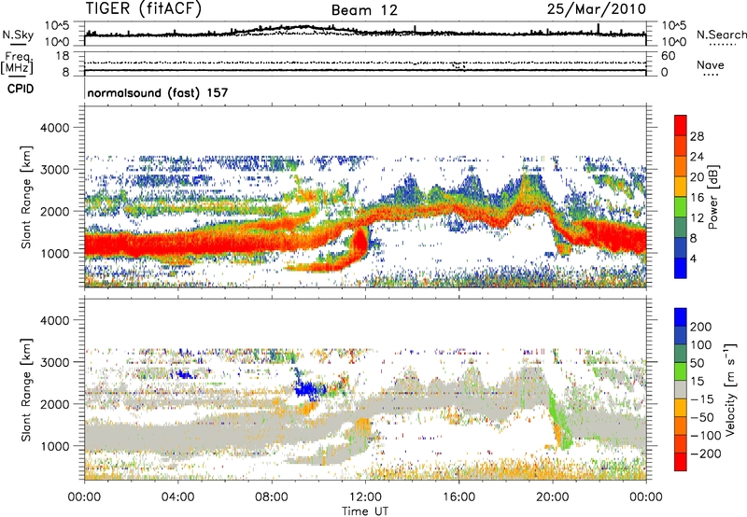Select the 24 label on the power colorbar

pos(697,157)
